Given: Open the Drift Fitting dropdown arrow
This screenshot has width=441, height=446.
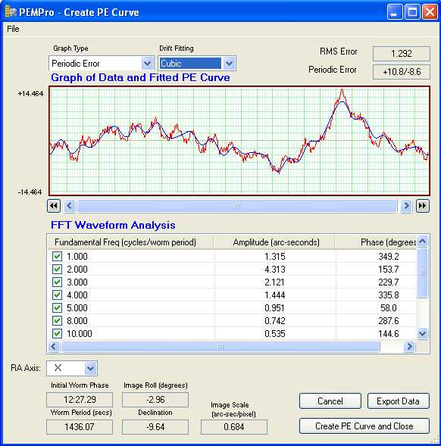Looking at the screenshot, I should tap(229, 64).
